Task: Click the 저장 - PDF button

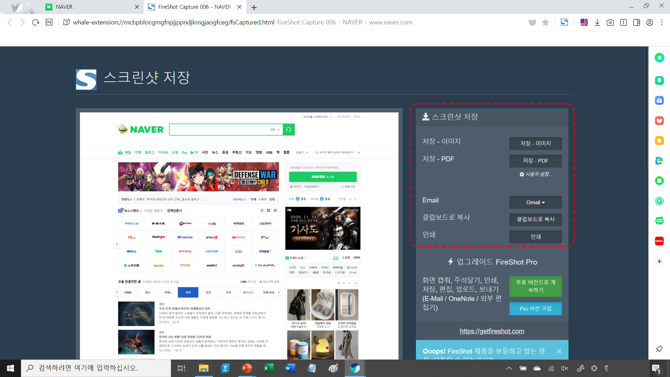Action: pos(535,161)
